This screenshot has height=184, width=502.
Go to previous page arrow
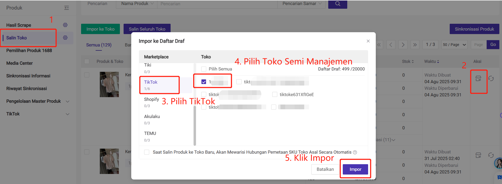click(391, 45)
